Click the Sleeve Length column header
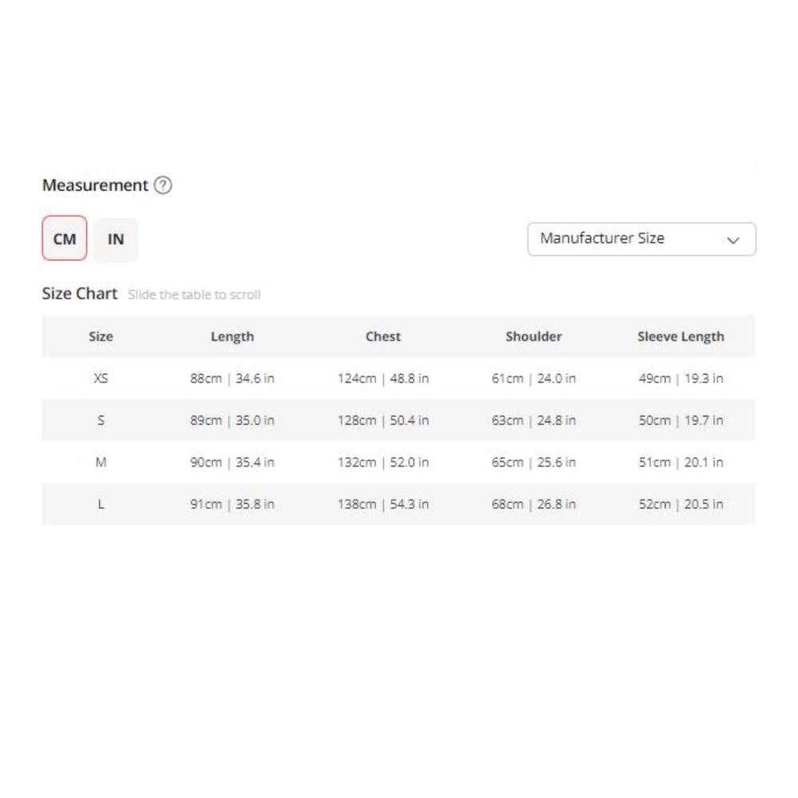The height and width of the screenshot is (798, 798). tap(681, 336)
